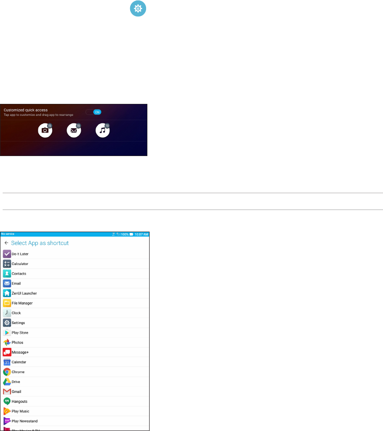Select the Play Store icon
This screenshot has width=383, height=431.
pos(7,332)
